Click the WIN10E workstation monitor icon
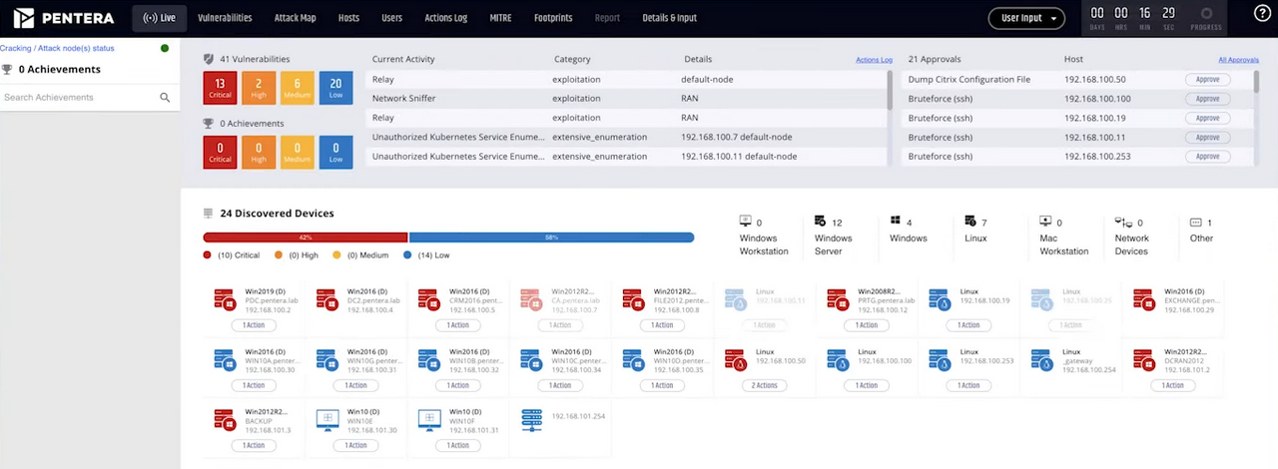1278x469 pixels. point(326,420)
